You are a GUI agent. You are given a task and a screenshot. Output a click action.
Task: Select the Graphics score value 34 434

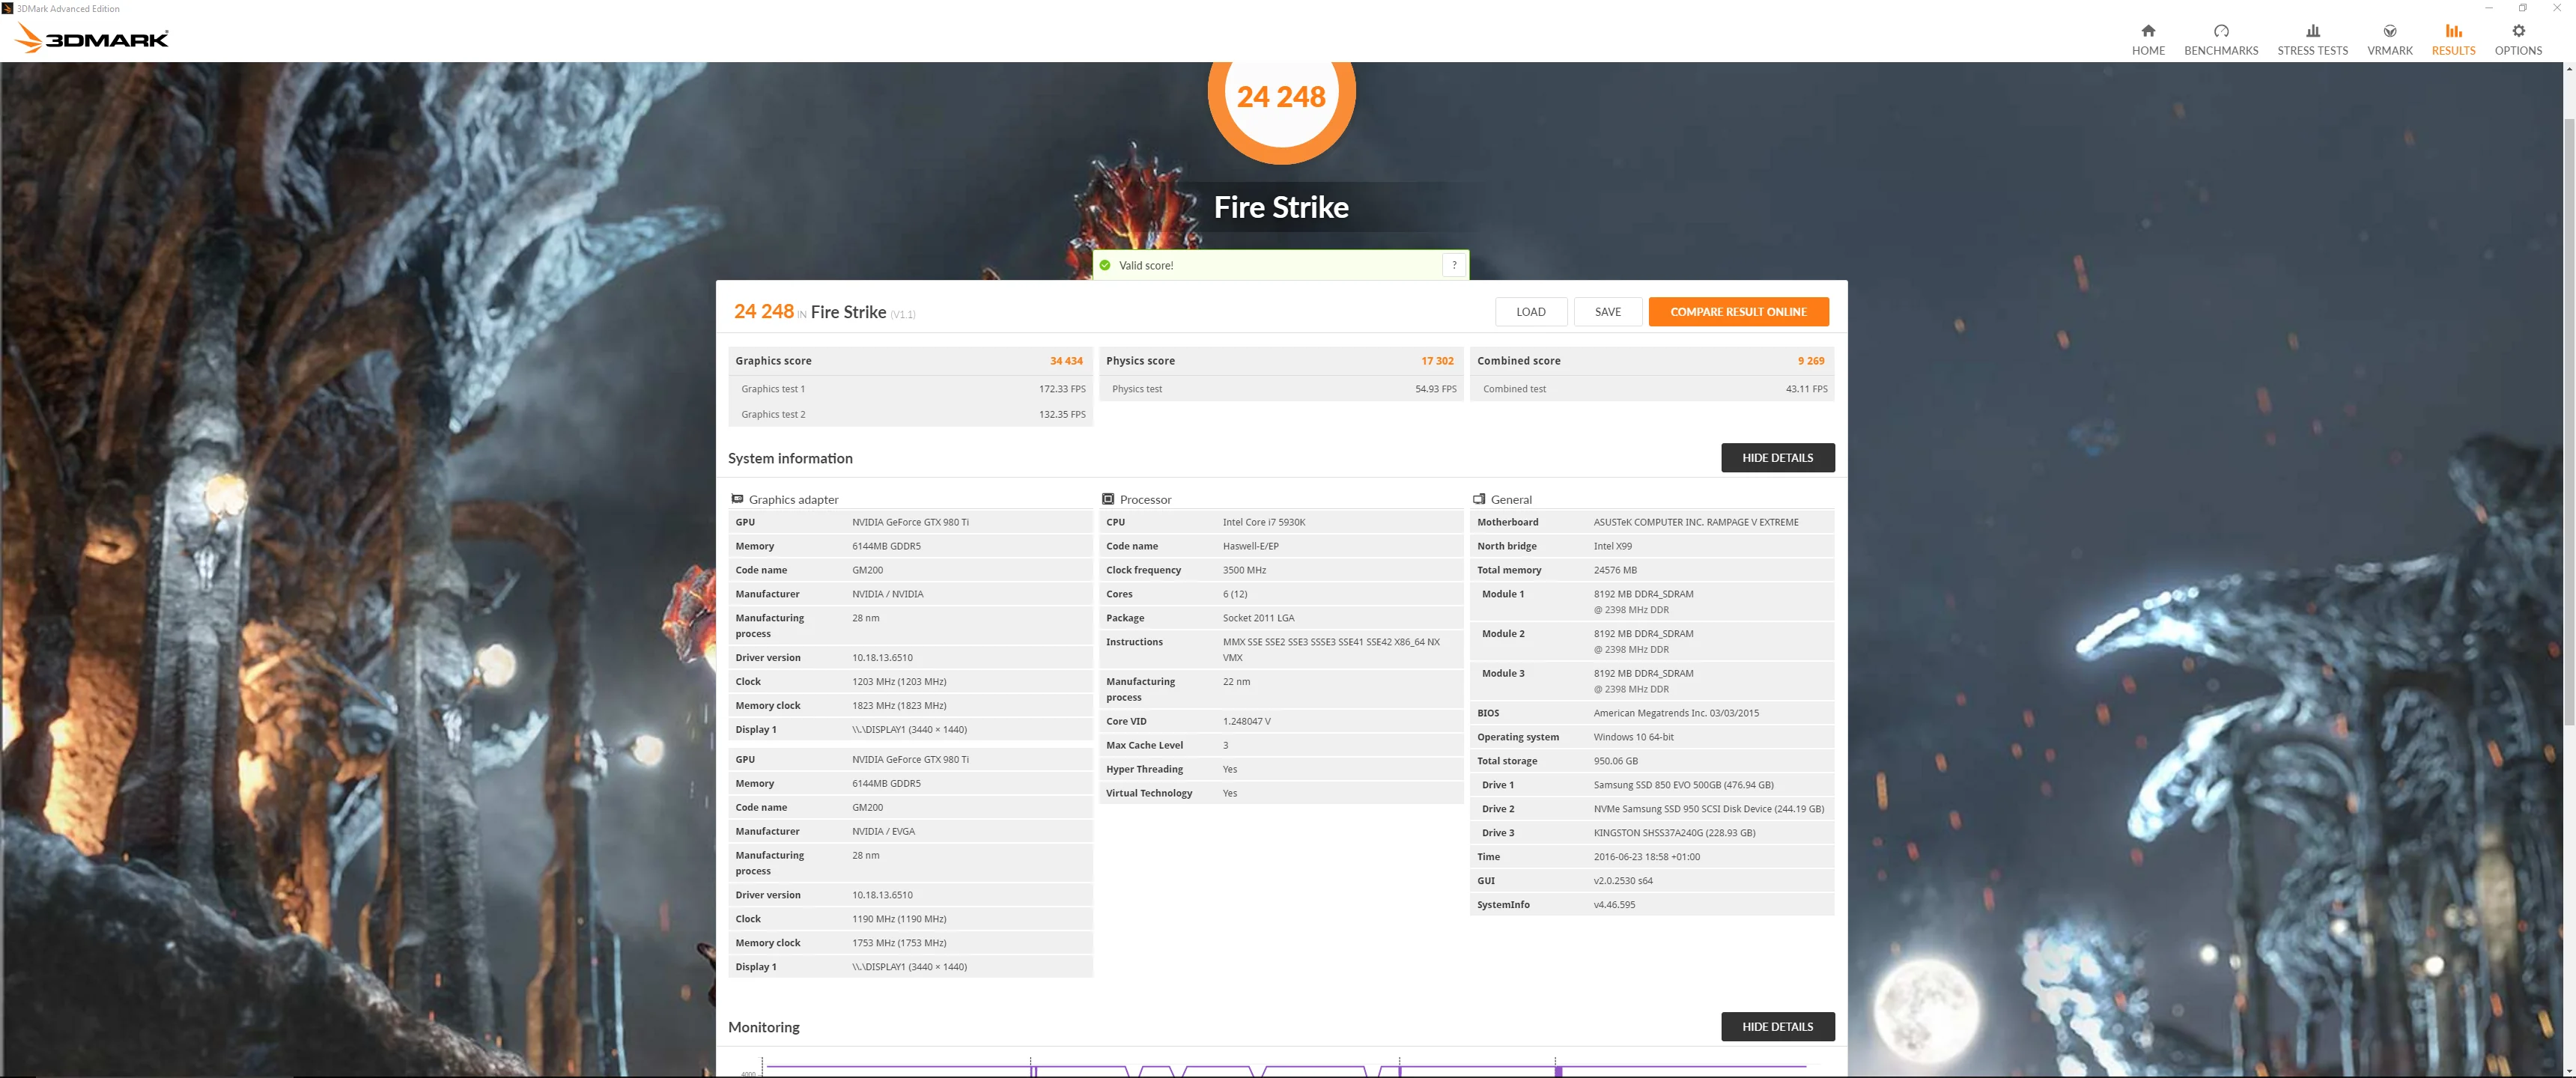tap(1066, 361)
